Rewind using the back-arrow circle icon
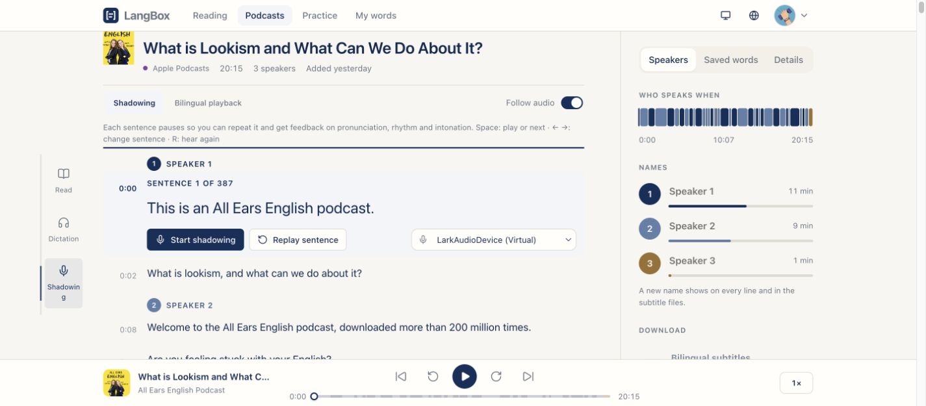 click(433, 376)
